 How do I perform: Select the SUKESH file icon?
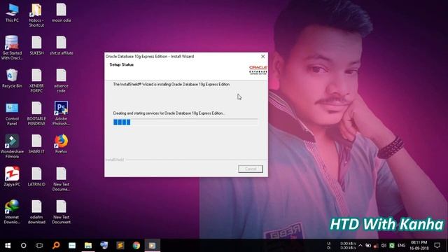(x=36, y=45)
